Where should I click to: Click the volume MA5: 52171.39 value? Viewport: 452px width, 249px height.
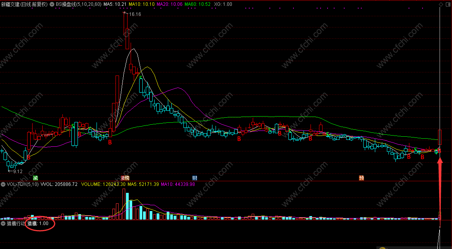(143, 184)
